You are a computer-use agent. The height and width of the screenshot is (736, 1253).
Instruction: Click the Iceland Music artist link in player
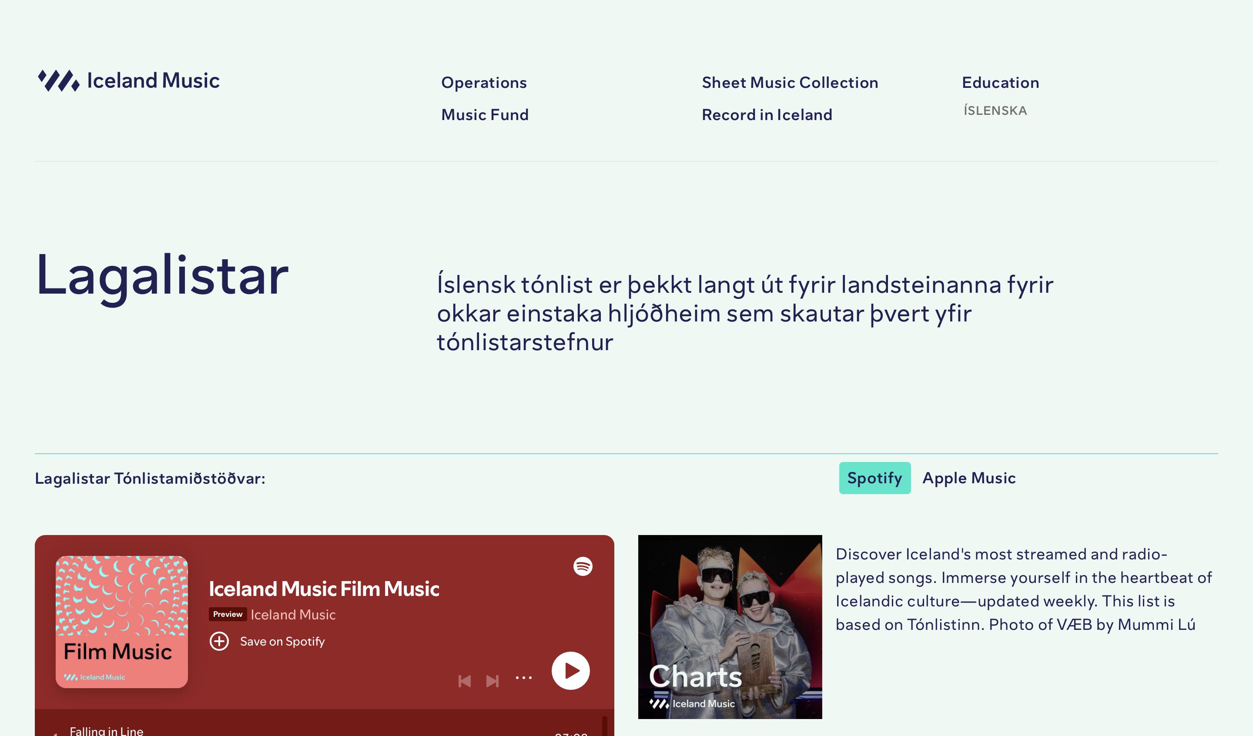point(293,615)
